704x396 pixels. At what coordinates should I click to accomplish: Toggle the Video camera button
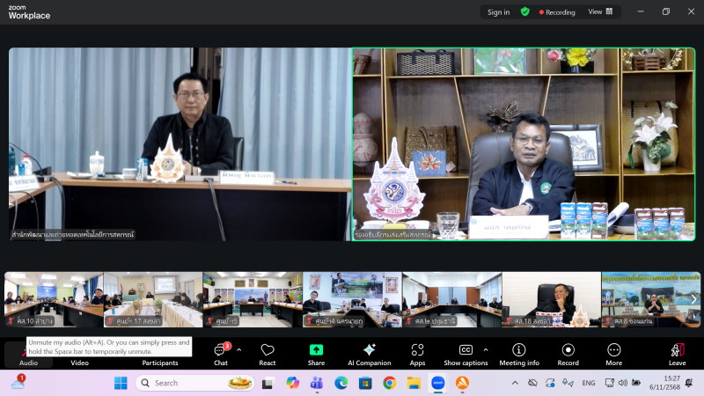click(x=79, y=361)
